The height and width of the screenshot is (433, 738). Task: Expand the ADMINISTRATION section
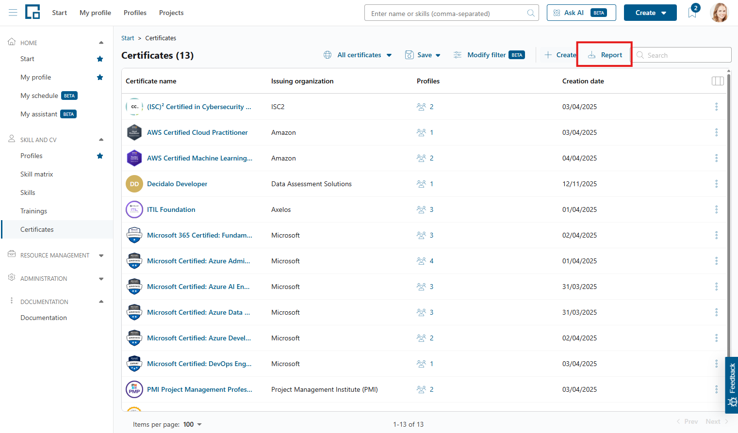point(101,279)
